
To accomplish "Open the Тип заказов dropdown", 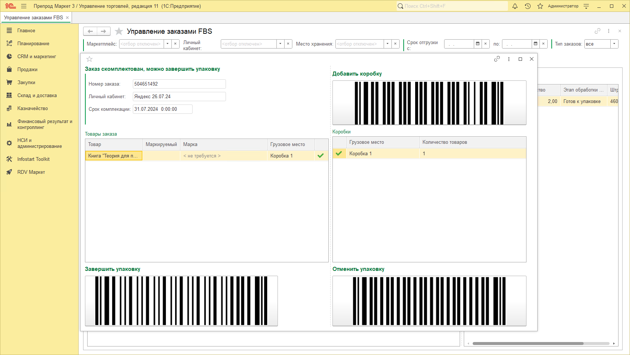I will point(614,44).
